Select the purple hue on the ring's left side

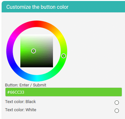[x=10, y=51]
